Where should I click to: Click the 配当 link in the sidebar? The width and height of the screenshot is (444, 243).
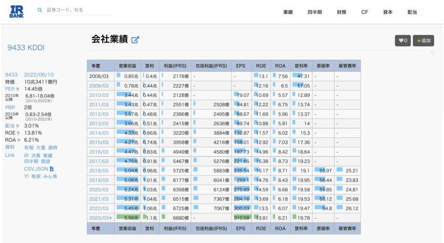[x=10, y=126]
